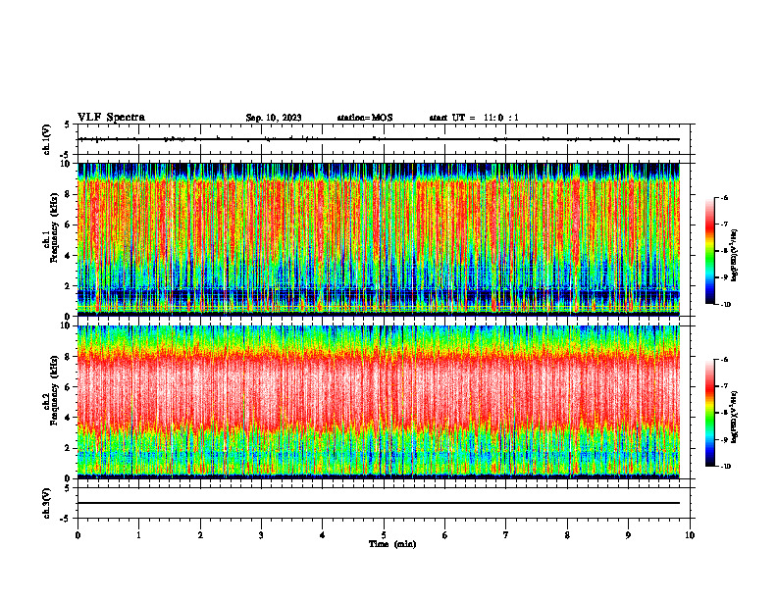Click the 'Time (min)' x-axis label
Screen dimensions: 777x600
392,544
